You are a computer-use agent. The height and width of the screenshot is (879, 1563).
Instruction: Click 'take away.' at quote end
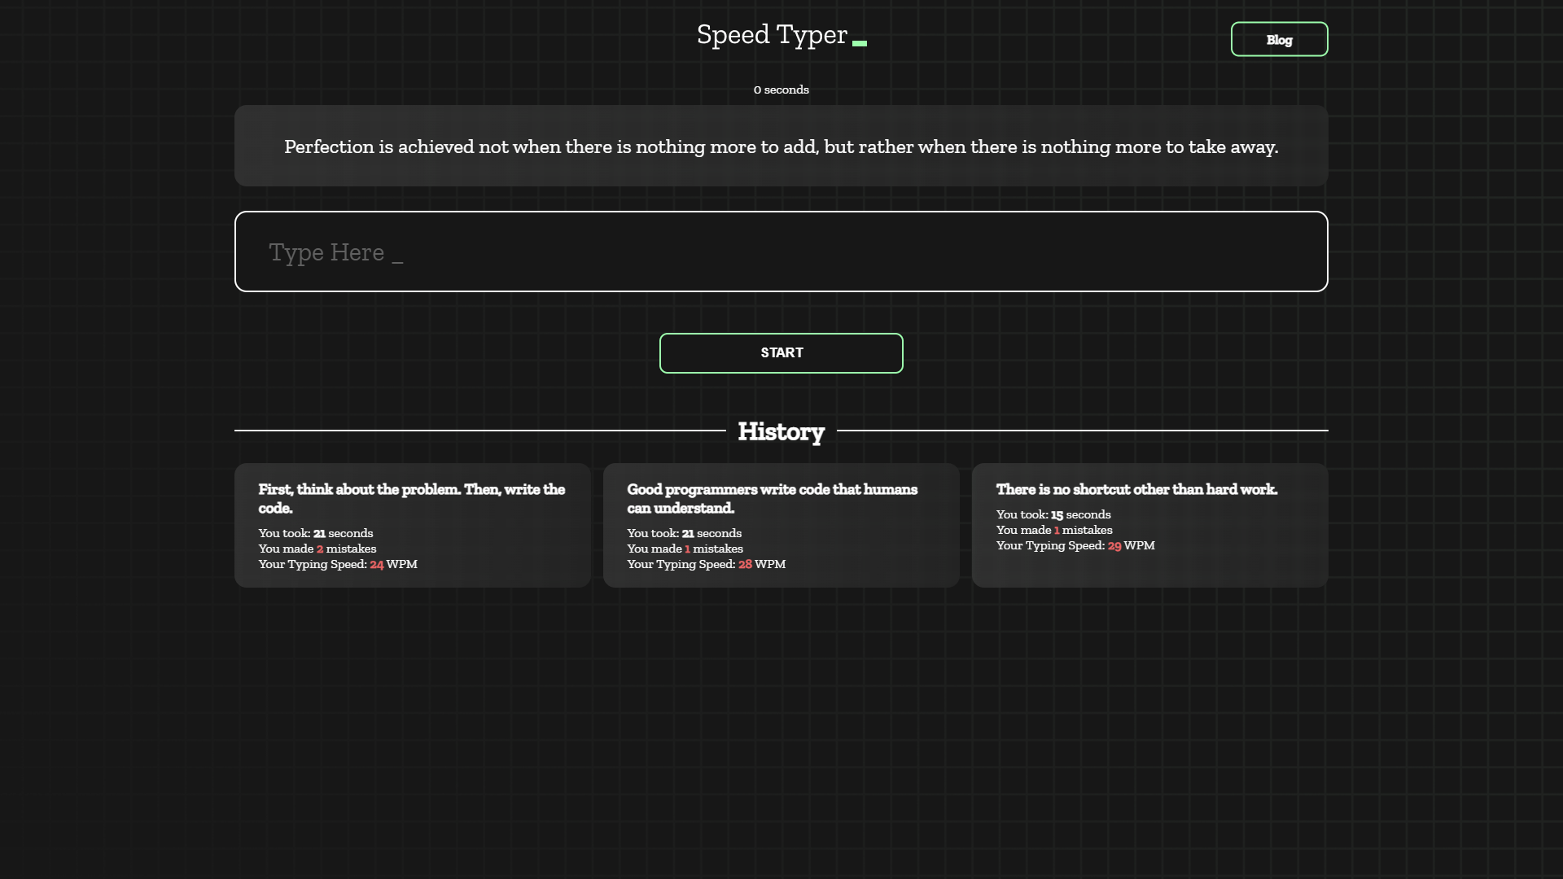tap(1232, 146)
